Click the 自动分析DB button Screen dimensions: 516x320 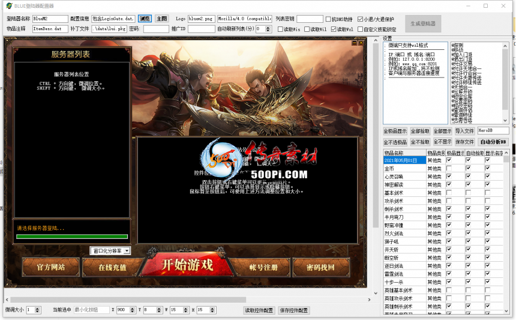click(x=493, y=142)
